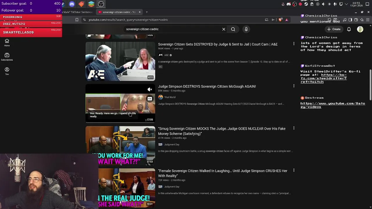Open the Judge Simpson McGough preview thumbnail
Viewport: 372px width, 209px height.
120,104
